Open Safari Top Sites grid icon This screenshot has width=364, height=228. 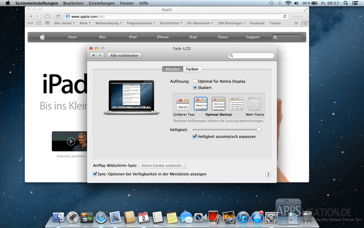(47, 23)
